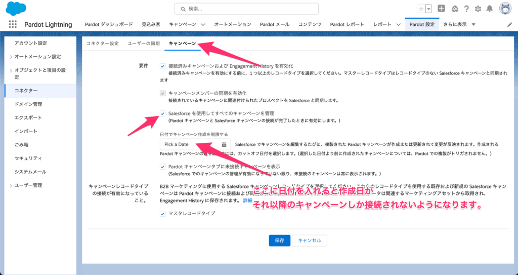This screenshot has width=518, height=275.
Task: Click the Pardot Lightning app name
Action: pos(48,24)
